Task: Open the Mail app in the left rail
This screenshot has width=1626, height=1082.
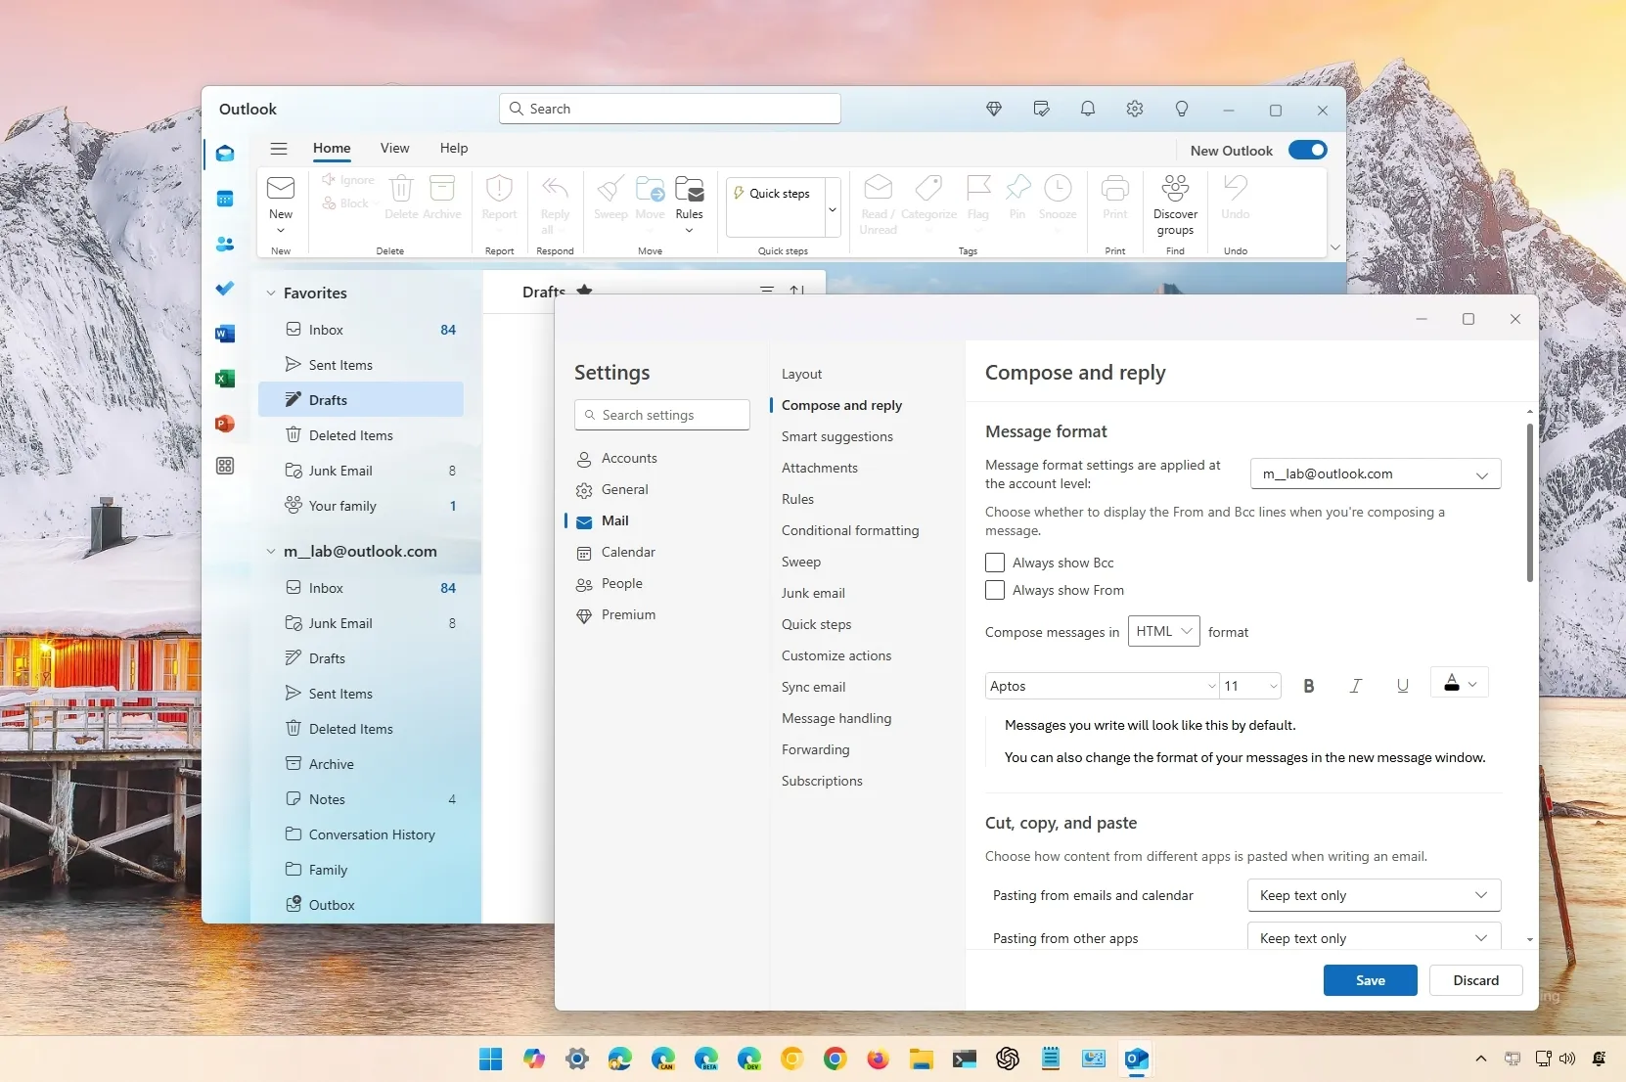Action: coord(225,154)
